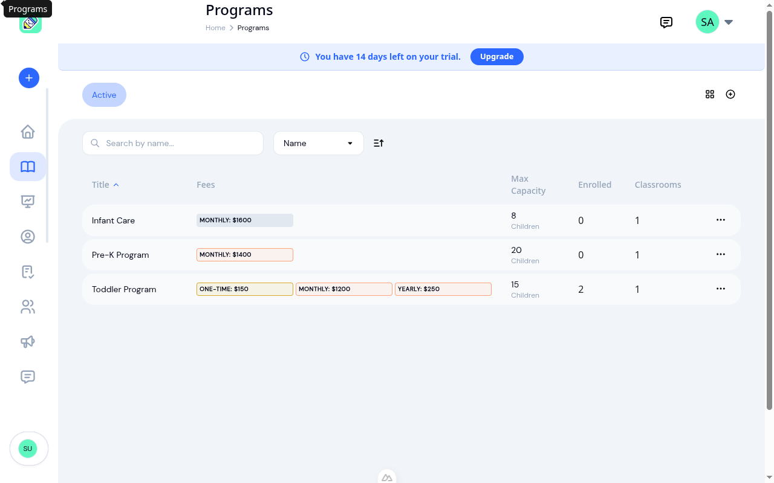Click the MONTHLY: $1600 fee tag
This screenshot has height=483, width=774.
coord(245,220)
